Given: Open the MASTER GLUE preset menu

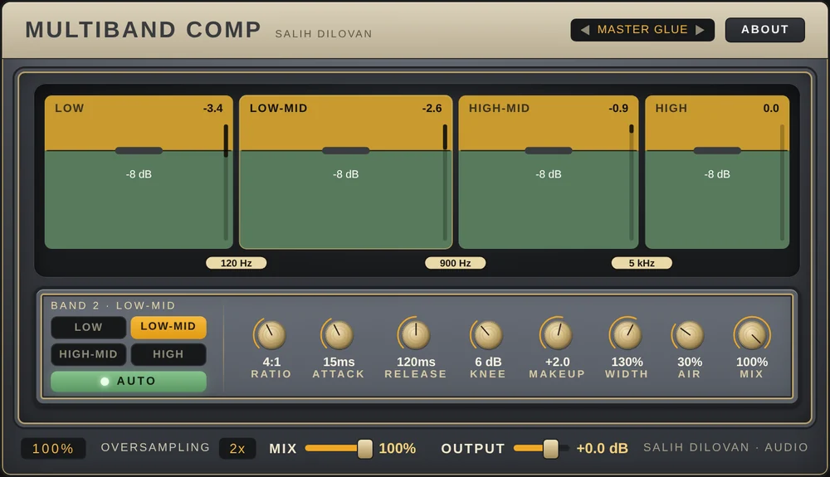Looking at the screenshot, I should point(642,30).
